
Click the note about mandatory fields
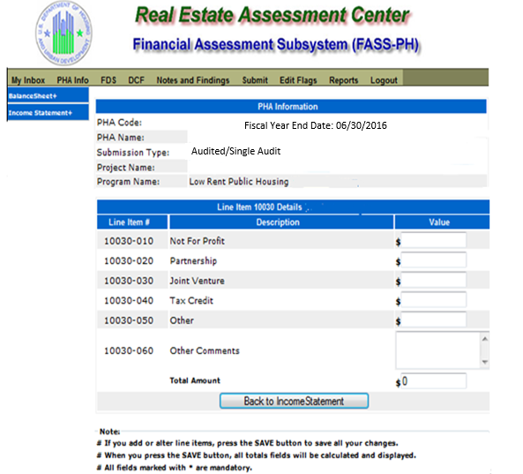(x=175, y=468)
